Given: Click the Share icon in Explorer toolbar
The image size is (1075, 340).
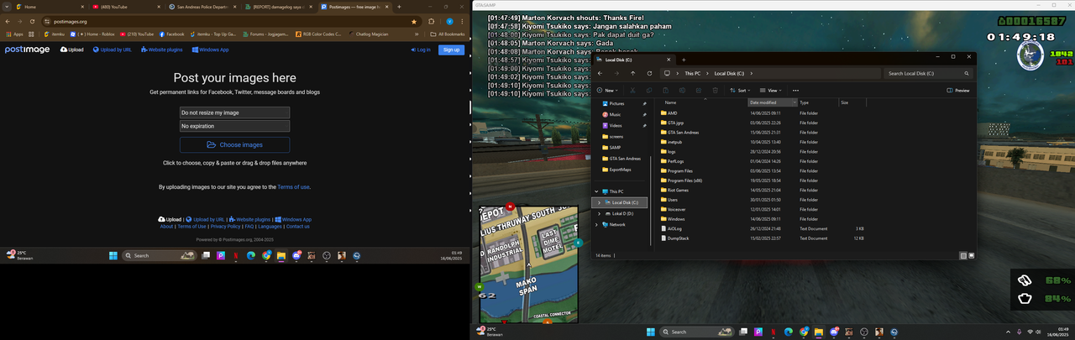Looking at the screenshot, I should (697, 90).
